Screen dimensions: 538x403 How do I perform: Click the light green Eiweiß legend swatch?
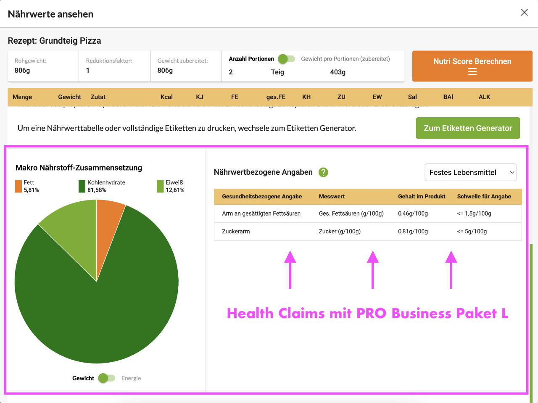coord(160,185)
